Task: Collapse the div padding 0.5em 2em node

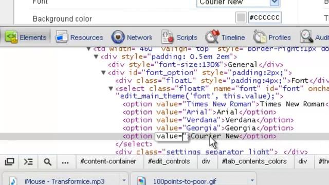Action: (96, 57)
